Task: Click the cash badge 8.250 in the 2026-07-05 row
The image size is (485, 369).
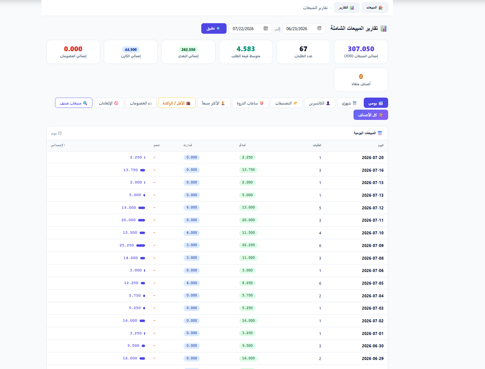Action: point(247,283)
